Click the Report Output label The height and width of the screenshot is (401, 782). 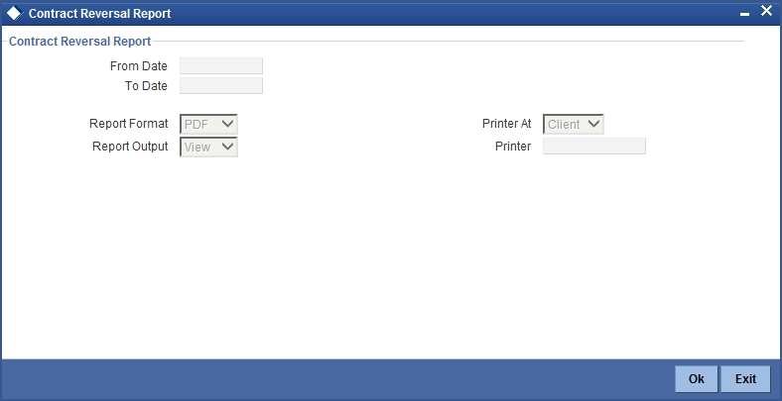(130, 147)
